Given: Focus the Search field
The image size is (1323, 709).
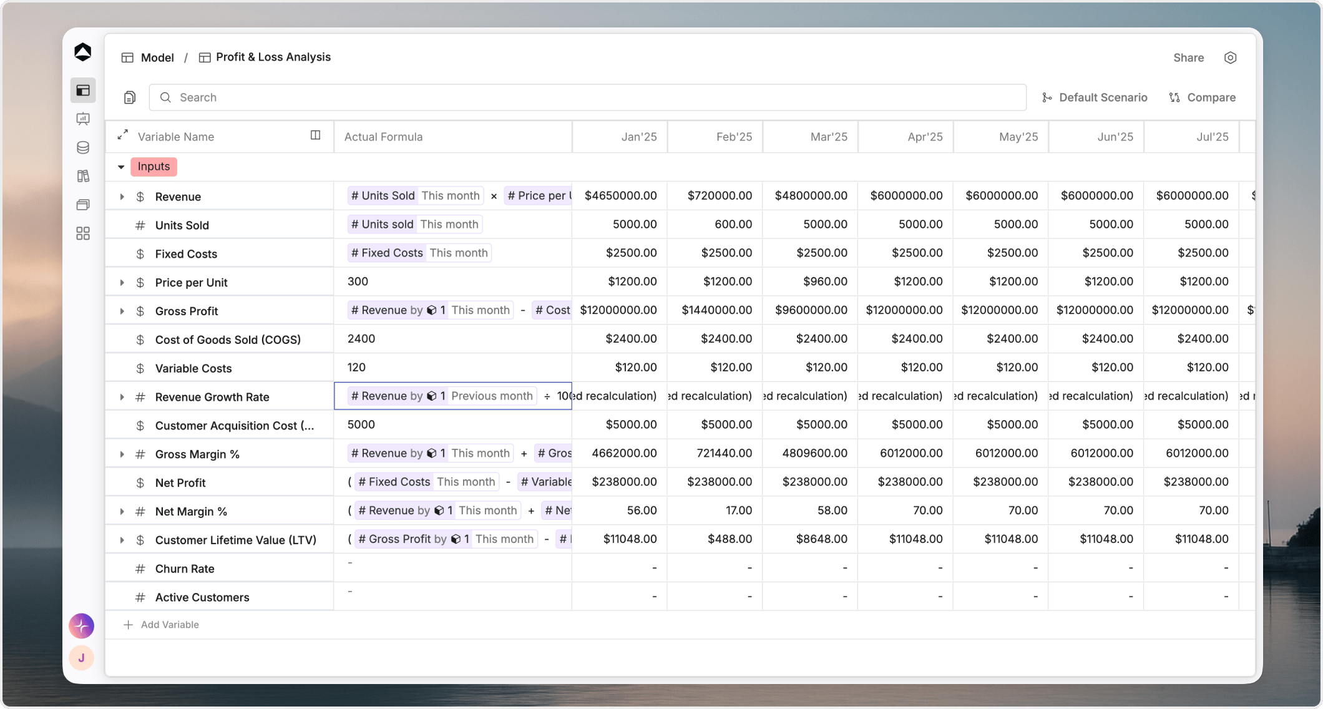Looking at the screenshot, I should [588, 97].
